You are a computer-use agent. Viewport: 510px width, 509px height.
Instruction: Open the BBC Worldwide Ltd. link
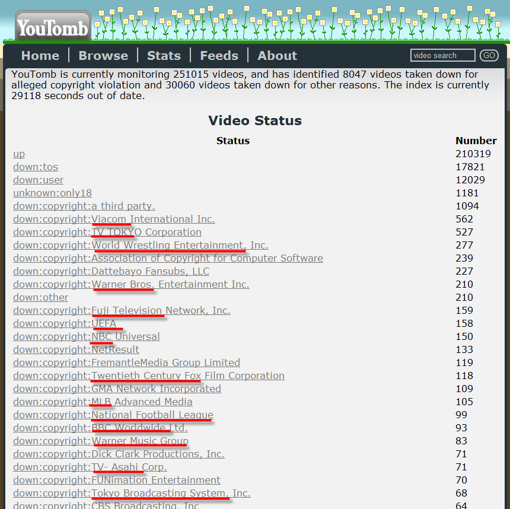pyautogui.click(x=100, y=428)
